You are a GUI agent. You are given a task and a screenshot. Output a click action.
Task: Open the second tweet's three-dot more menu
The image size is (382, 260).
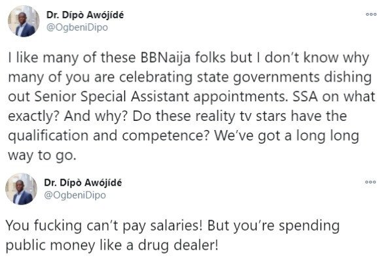(370, 182)
